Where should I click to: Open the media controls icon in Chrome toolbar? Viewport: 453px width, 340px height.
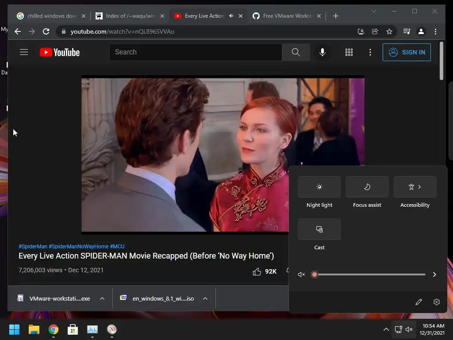[x=407, y=31]
